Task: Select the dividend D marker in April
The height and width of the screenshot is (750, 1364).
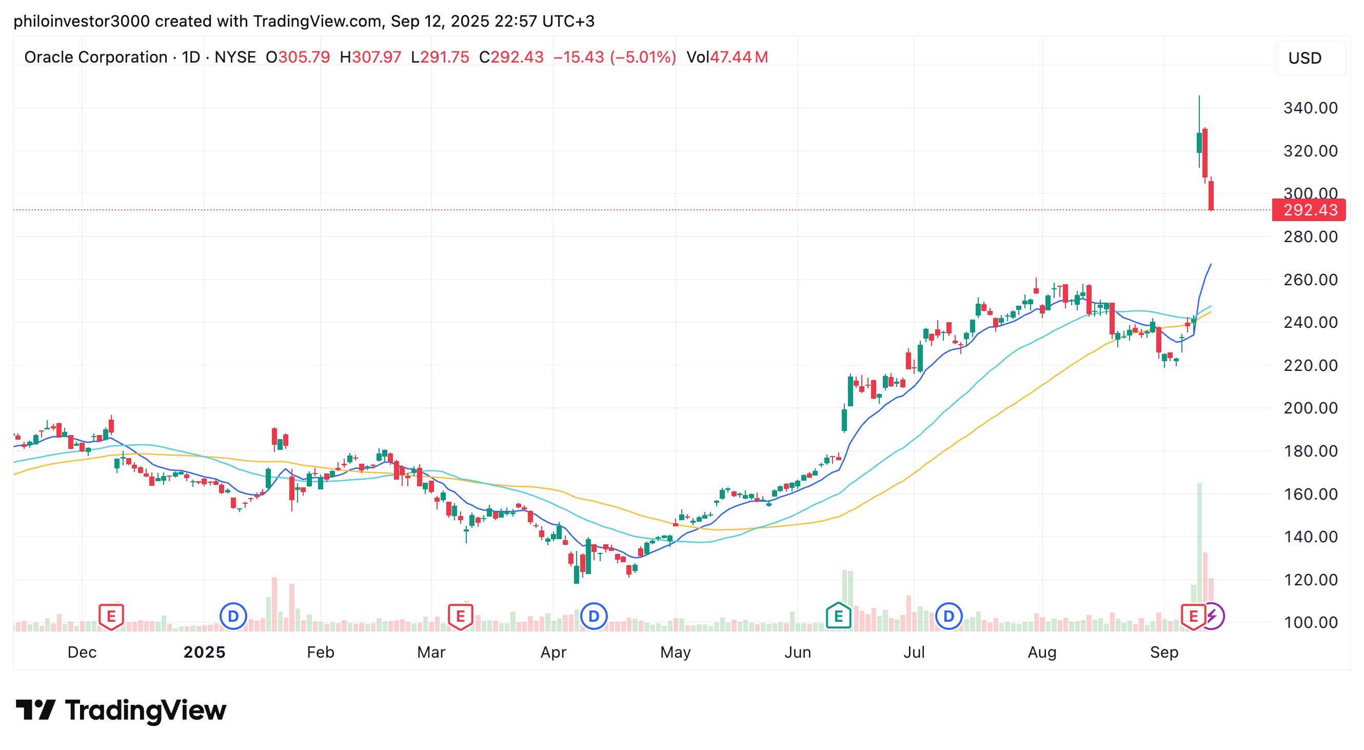Action: (x=594, y=616)
